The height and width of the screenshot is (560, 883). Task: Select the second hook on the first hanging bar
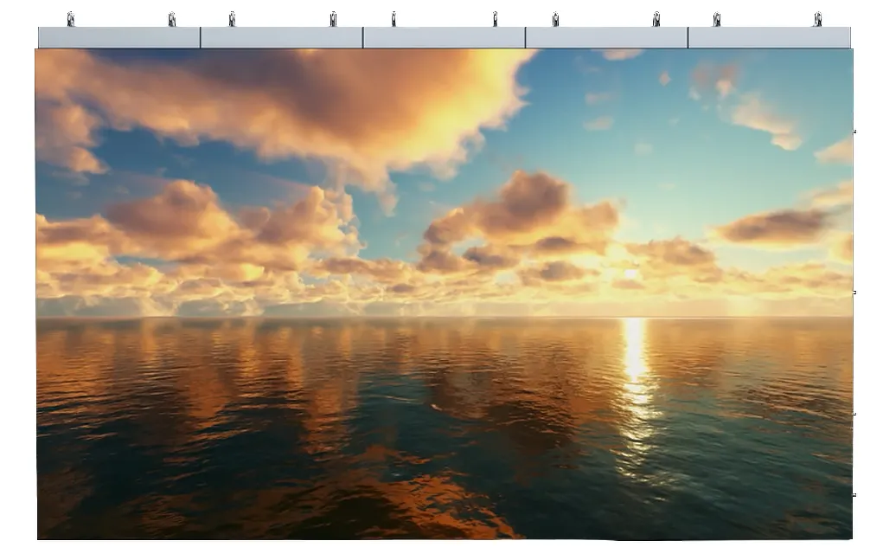pyautogui.click(x=172, y=19)
